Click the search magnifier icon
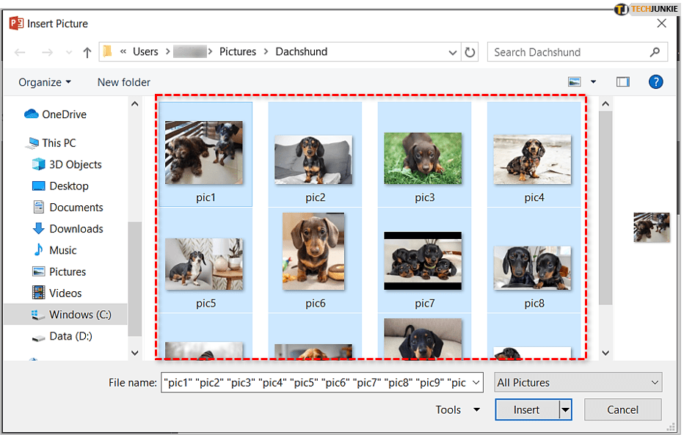684x435 pixels. pos(655,52)
